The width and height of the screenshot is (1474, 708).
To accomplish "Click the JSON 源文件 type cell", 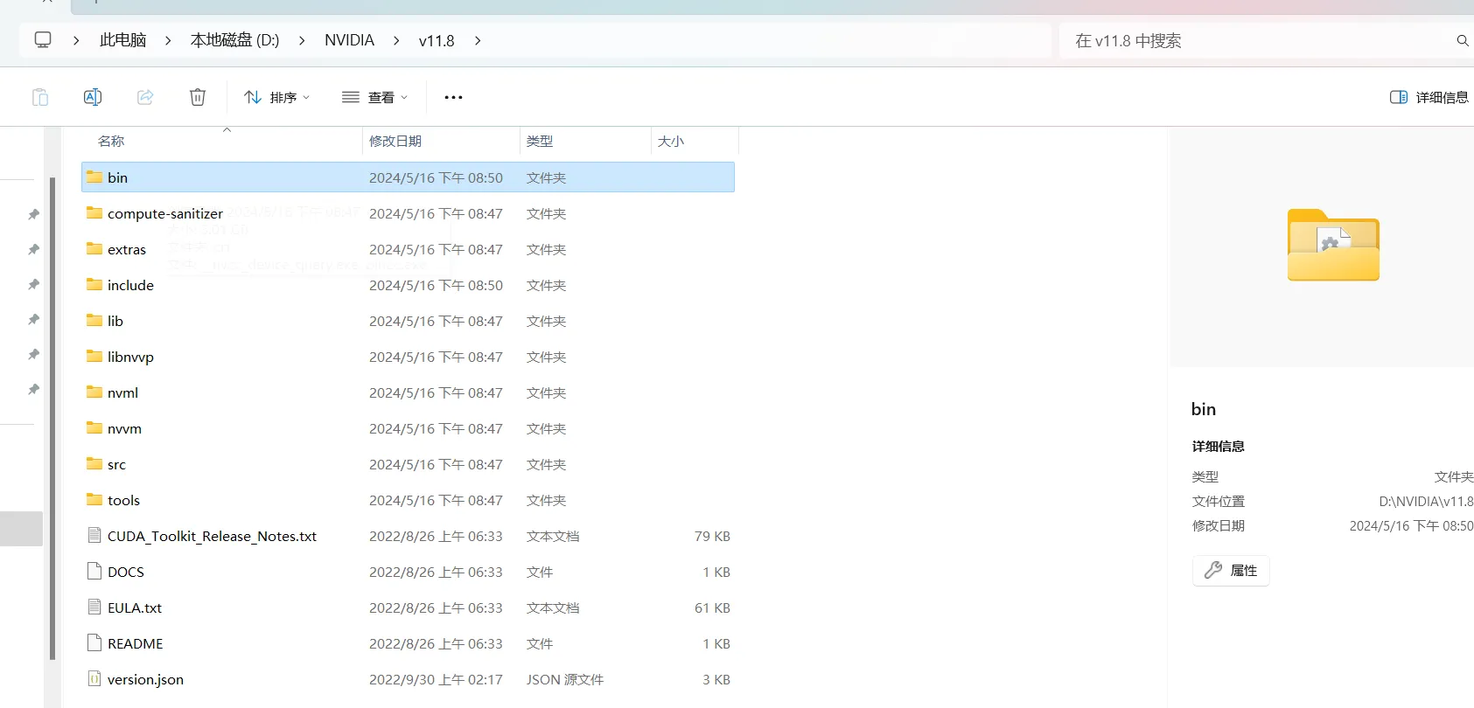I will pos(565,679).
